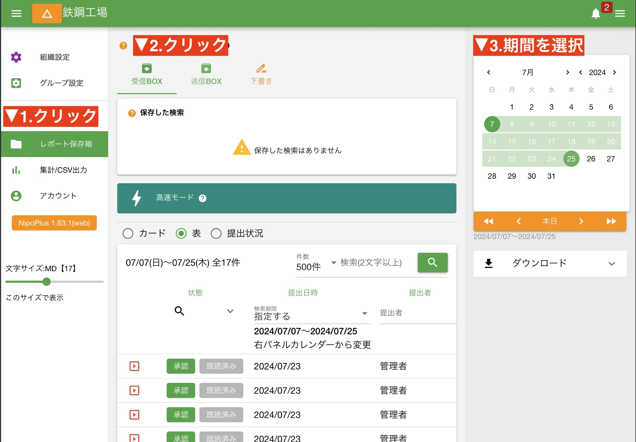Select the 表 radio button
The image size is (636, 442).
(x=182, y=233)
